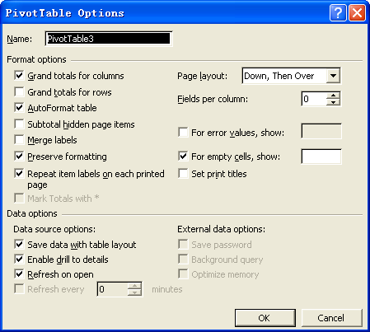Close the PivotTable Options dialog
Screen dimensions: 370x332
click(x=357, y=13)
